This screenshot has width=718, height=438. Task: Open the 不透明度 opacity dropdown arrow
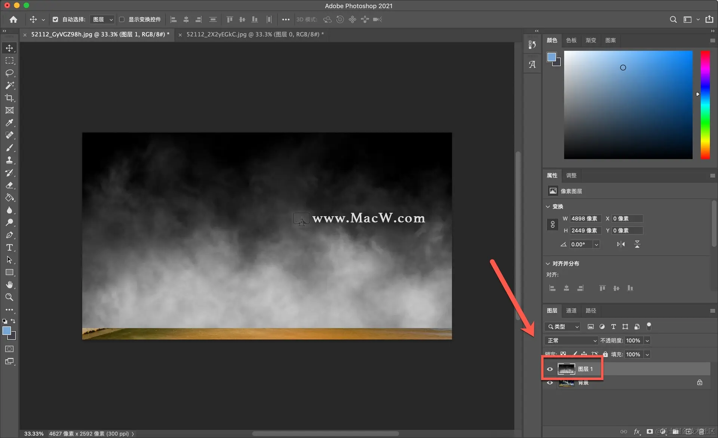point(647,340)
